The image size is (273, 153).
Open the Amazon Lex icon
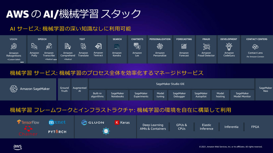137,46
